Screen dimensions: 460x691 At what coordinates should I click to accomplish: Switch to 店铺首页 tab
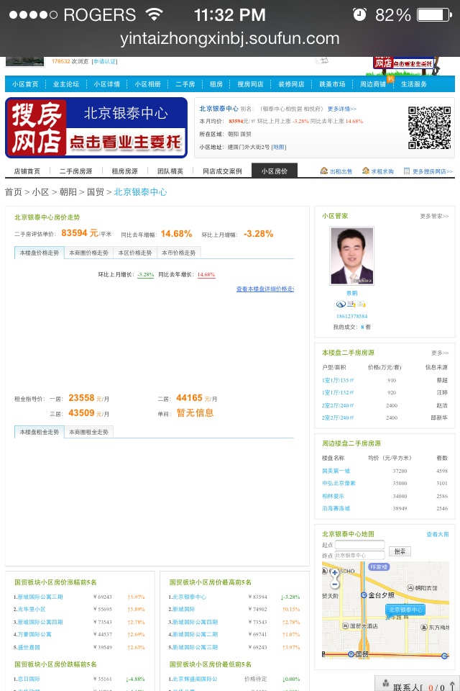tap(27, 171)
